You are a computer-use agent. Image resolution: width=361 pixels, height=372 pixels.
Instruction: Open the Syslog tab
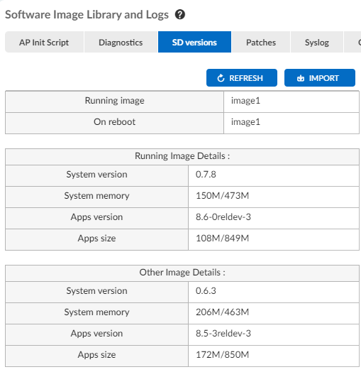pyautogui.click(x=317, y=42)
